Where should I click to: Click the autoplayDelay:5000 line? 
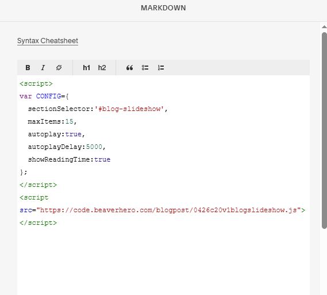67,147
